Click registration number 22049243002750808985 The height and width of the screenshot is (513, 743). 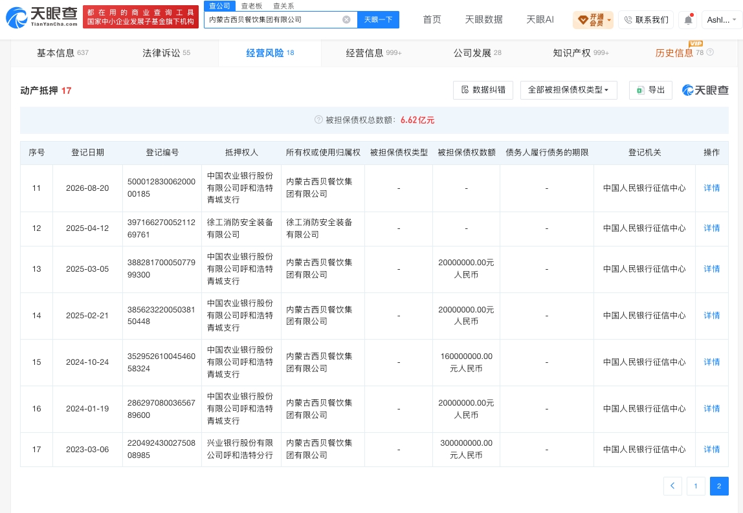click(x=162, y=449)
